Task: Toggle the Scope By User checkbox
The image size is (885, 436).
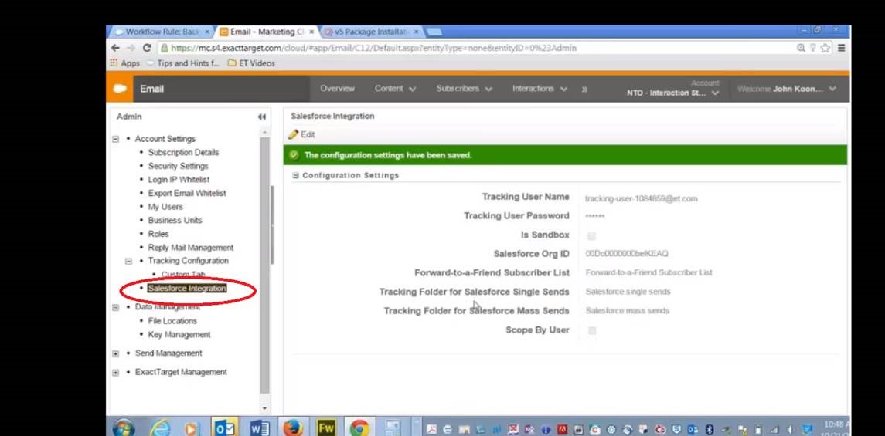Action: pos(591,330)
